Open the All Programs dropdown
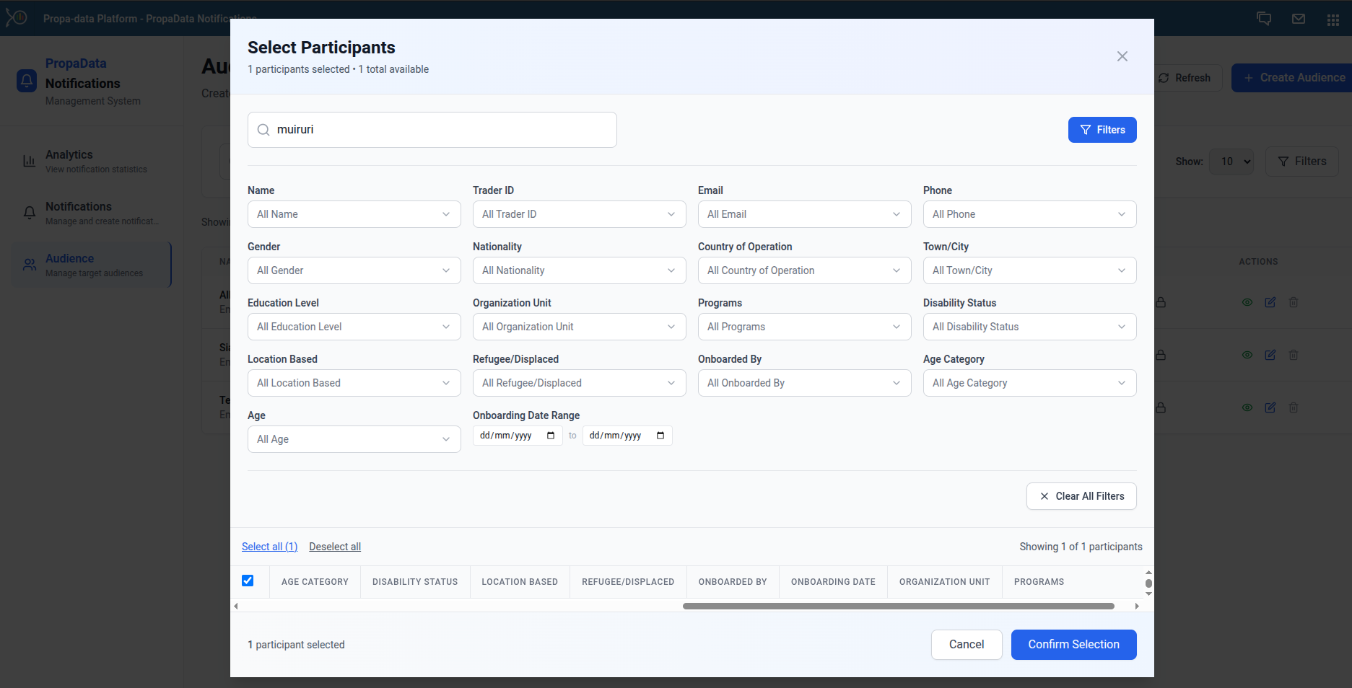Viewport: 1352px width, 688px height. tap(804, 327)
